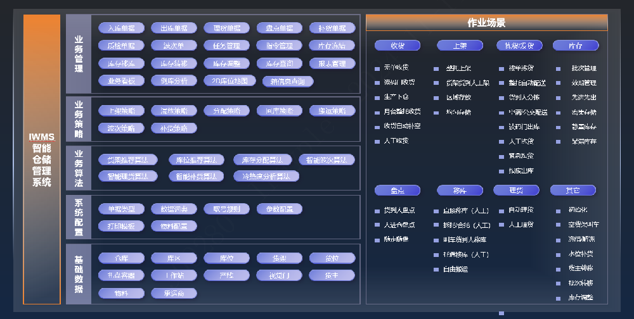634x319 pixels.
Task: Select the 批次管理 bullet item
Action: [x=583, y=68]
